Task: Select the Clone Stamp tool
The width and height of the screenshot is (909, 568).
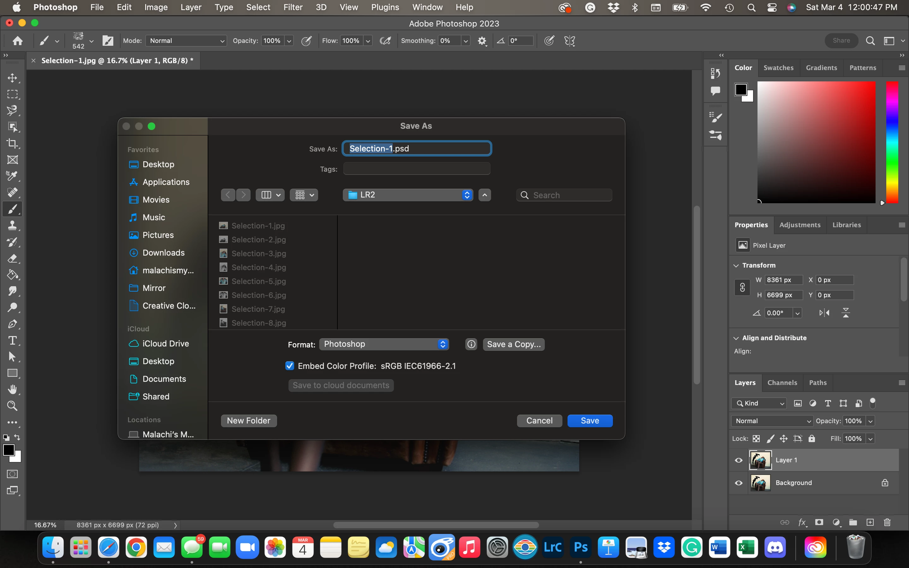Action: coord(12,225)
